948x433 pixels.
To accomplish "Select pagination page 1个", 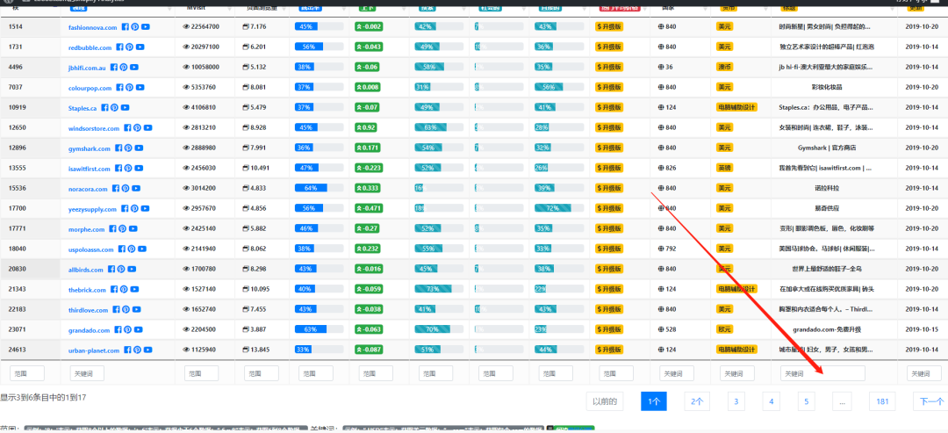I will pos(654,401).
